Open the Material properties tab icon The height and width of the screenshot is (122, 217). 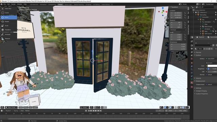pos(192,83)
